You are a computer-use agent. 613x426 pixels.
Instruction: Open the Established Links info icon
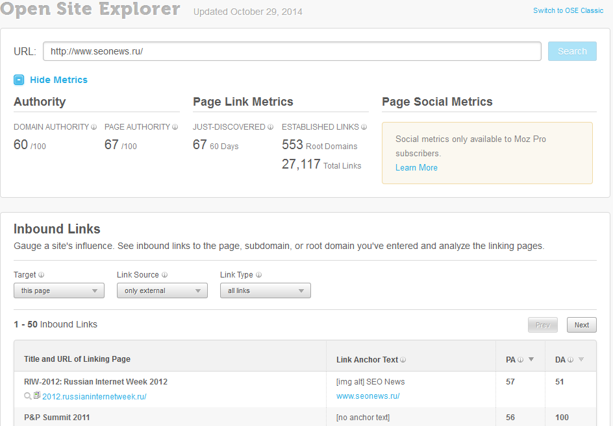pyautogui.click(x=364, y=127)
